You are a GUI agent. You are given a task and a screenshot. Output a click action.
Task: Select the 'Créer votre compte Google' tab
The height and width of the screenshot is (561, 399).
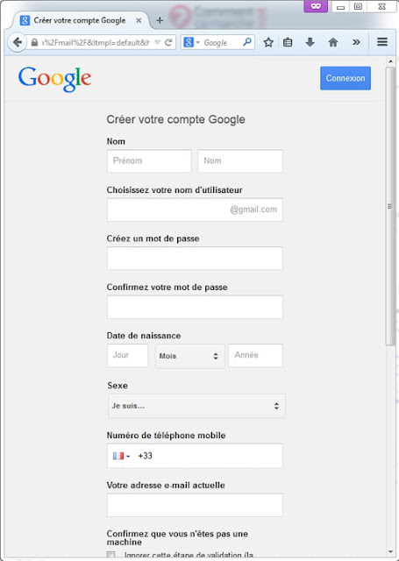[78, 20]
